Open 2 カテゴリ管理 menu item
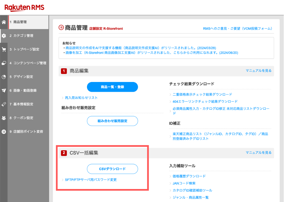 tap(28, 36)
